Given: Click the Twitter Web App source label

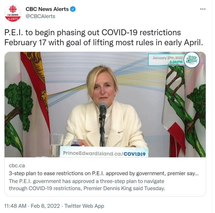Looking at the screenshot, I should pos(84,206).
